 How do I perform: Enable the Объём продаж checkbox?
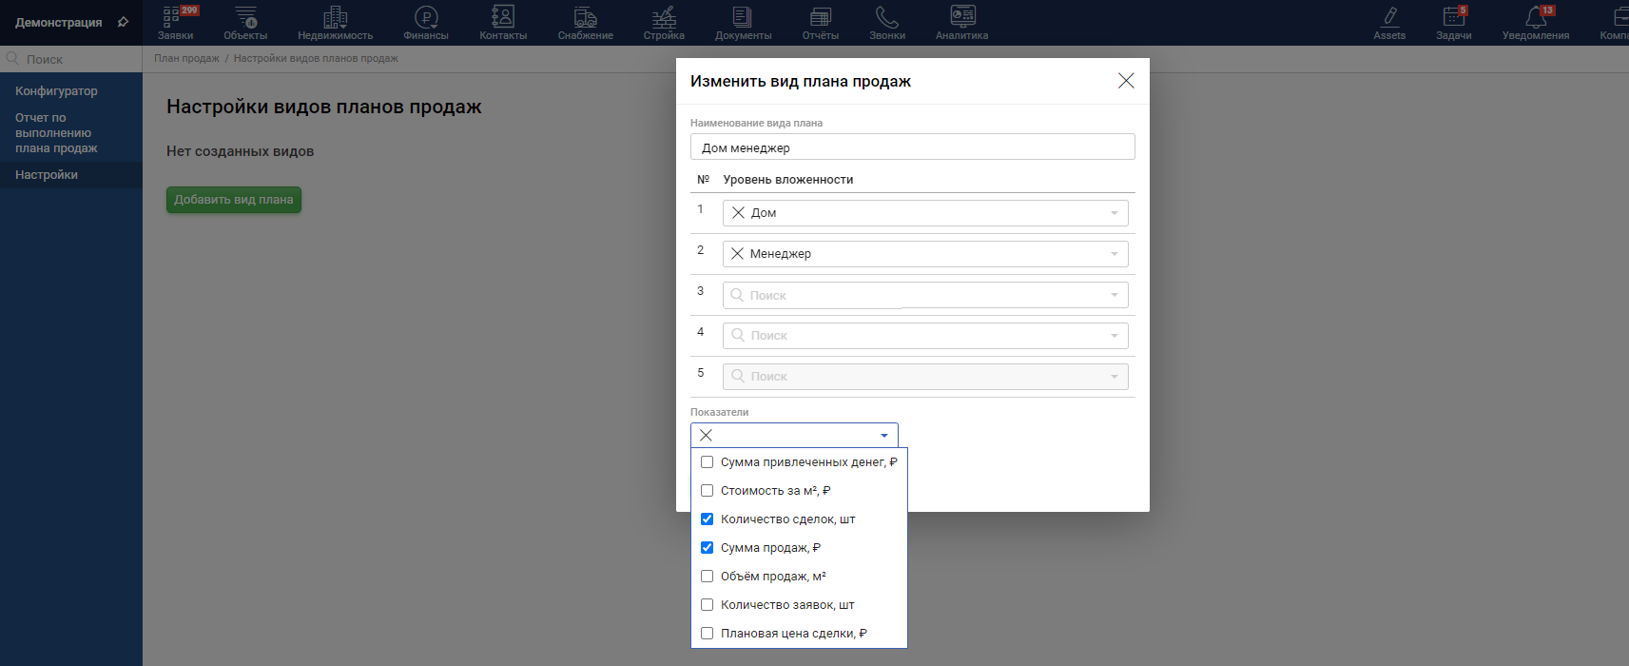707,577
